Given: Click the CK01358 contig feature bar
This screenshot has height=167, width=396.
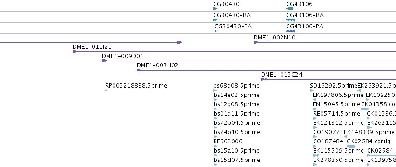Looking at the screenshot, I should 365,109.
